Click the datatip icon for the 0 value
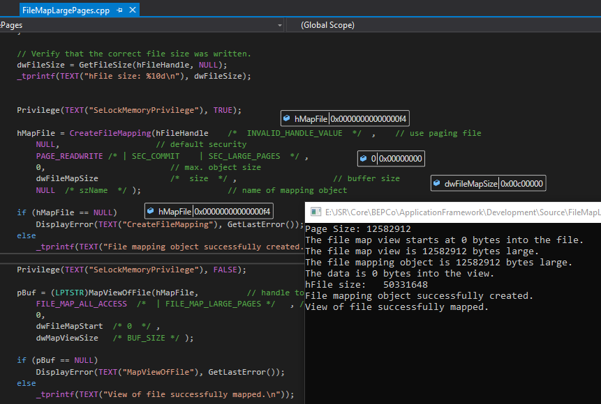This screenshot has width=601, height=404. [364, 158]
